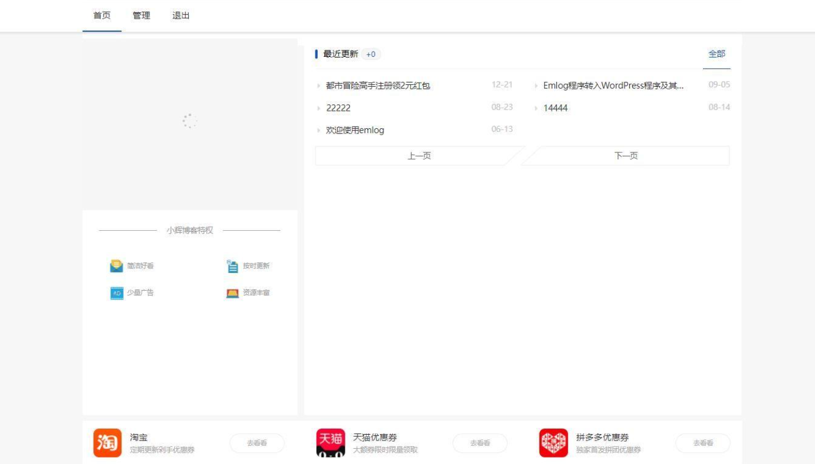Switch to the 管理 menu item
The height and width of the screenshot is (464, 815).
[x=142, y=16]
